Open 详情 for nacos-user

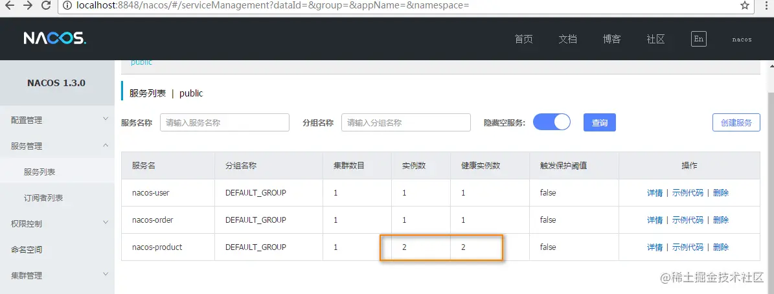point(655,193)
